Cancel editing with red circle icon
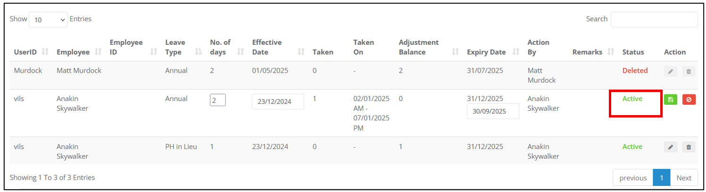The image size is (706, 192). pos(689,100)
